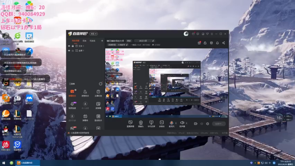Open the pill field with pencil beside 修改
This screenshot has width=295, height=166.
point(144,41)
